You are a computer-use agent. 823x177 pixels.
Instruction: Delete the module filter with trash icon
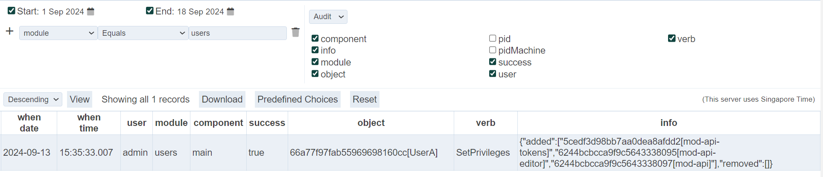click(295, 32)
